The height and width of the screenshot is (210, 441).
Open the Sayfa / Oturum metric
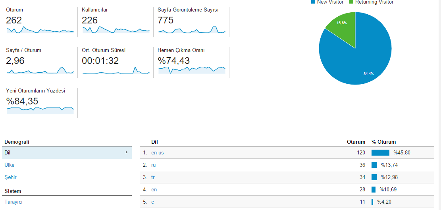(40, 62)
